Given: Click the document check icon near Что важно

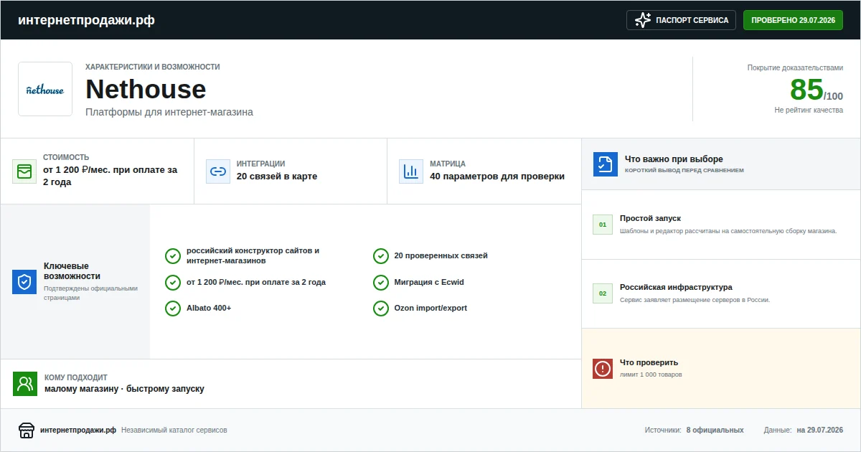Looking at the screenshot, I should pos(606,164).
